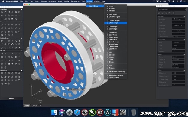Open the Dimension menu in menu bar
The height and width of the screenshot is (117, 188).
[52, 1]
